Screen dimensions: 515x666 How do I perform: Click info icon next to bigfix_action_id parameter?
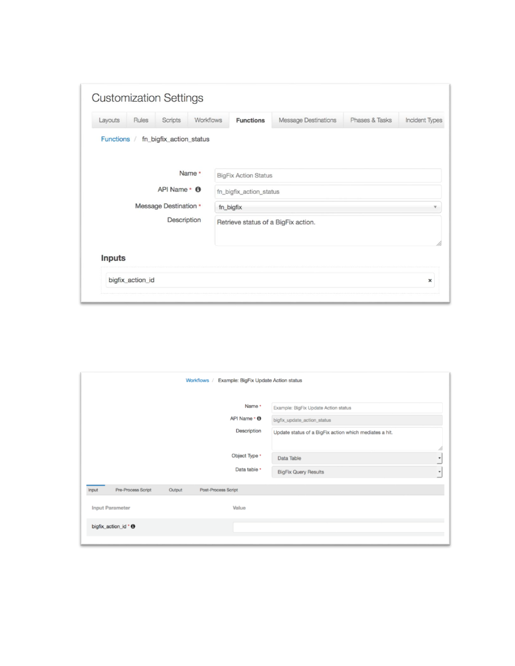click(133, 526)
